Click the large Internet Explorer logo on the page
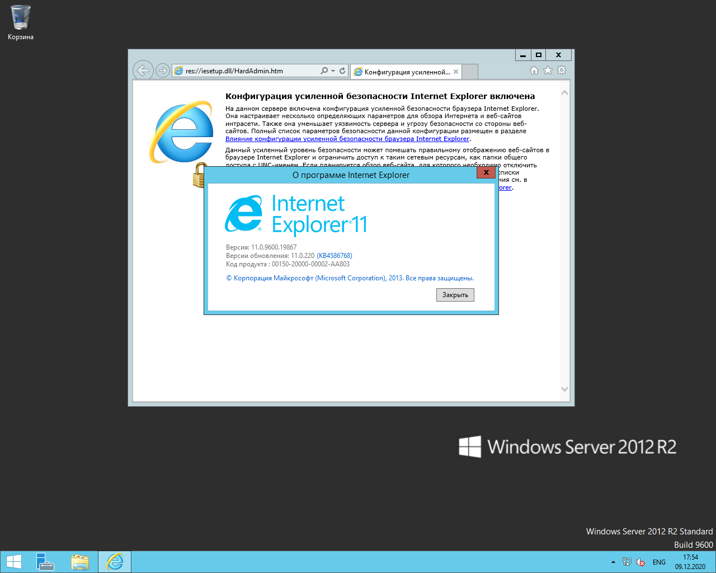 point(182,132)
